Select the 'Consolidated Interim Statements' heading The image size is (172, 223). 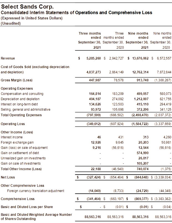(77, 12)
